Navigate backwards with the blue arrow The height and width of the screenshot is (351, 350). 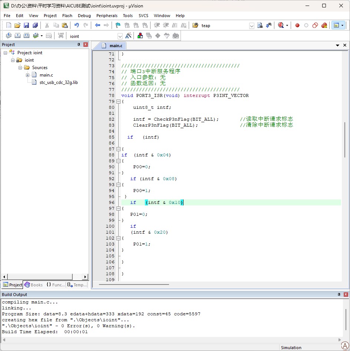tap(98, 25)
